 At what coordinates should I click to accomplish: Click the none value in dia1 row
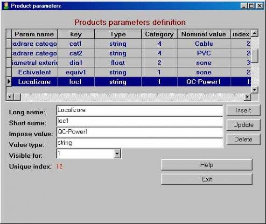[x=204, y=63]
